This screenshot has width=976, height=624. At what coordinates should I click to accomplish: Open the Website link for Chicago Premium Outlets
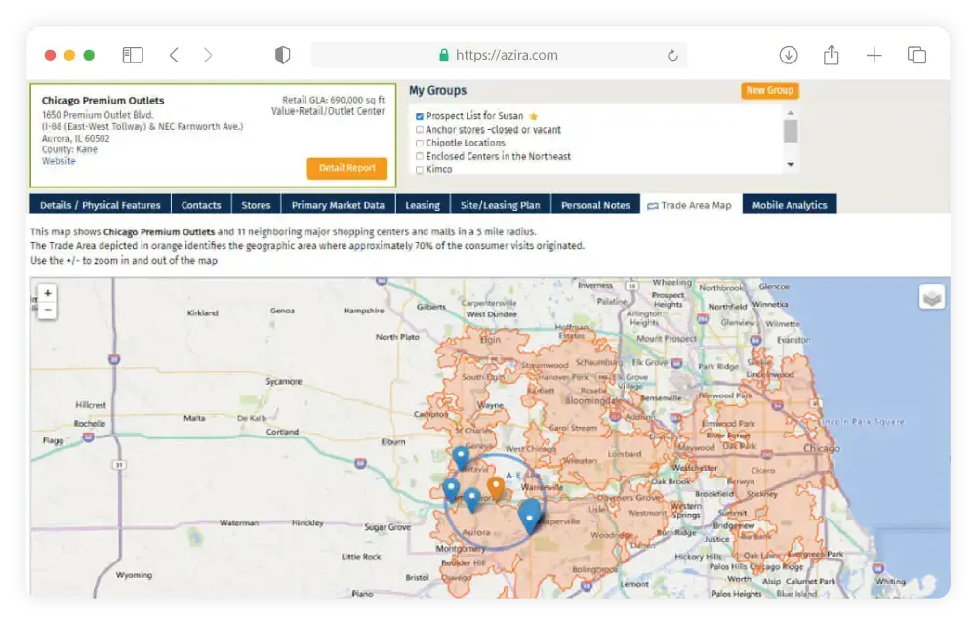59,161
